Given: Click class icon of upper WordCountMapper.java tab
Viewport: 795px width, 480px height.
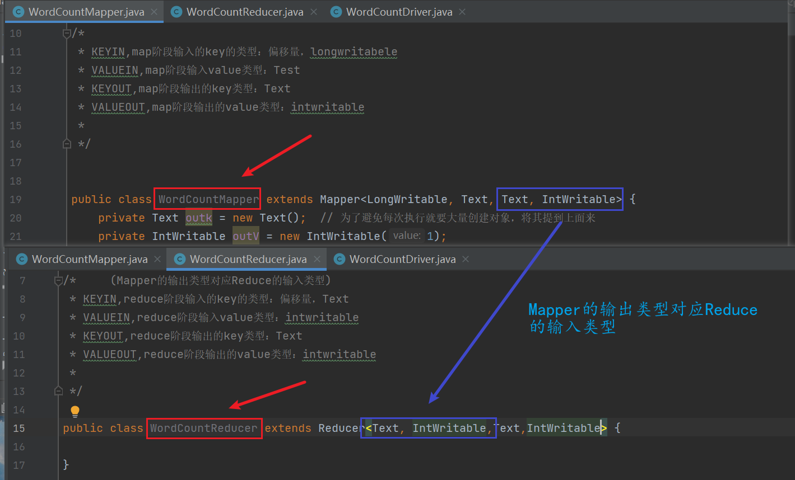Looking at the screenshot, I should (18, 12).
